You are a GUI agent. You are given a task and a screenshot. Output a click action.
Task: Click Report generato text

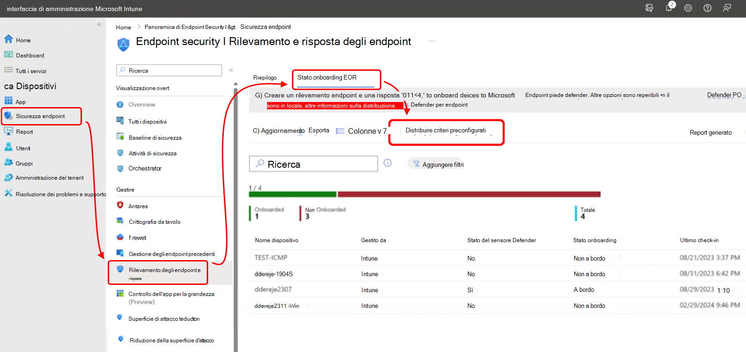(711, 132)
